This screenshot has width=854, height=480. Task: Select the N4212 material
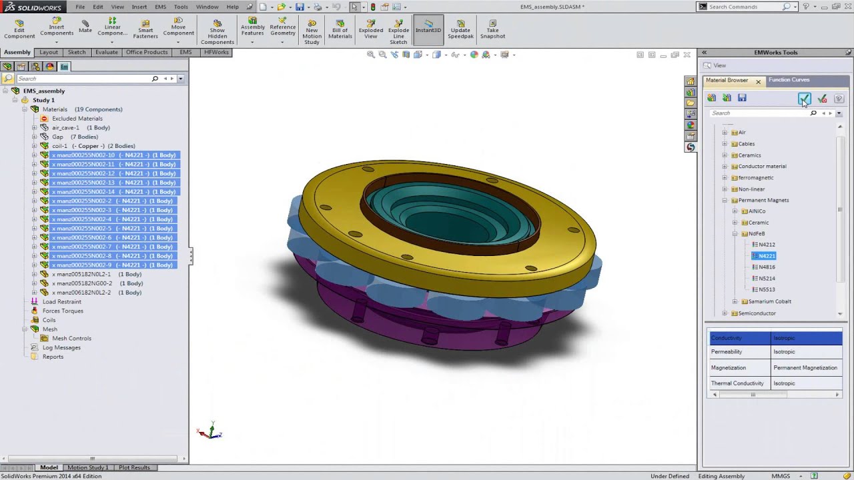[x=767, y=245]
